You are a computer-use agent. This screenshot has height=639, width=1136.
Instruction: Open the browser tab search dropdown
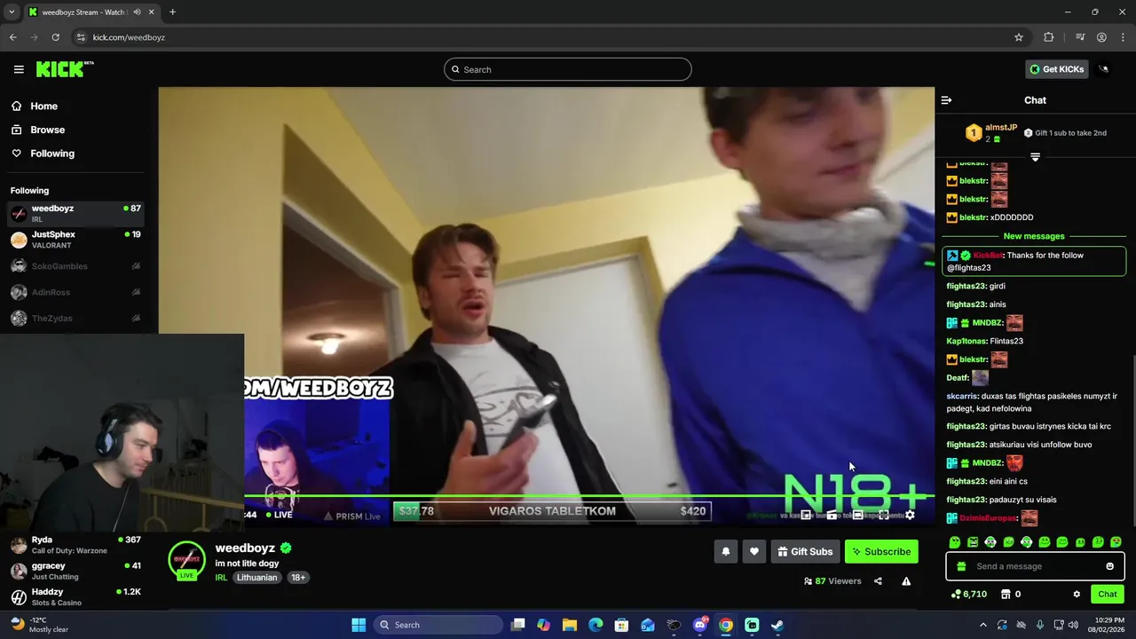click(x=12, y=12)
